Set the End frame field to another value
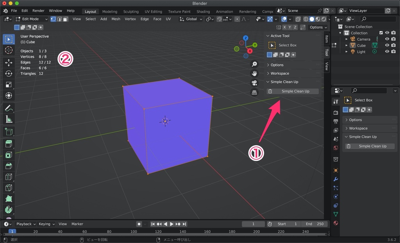 click(315, 223)
